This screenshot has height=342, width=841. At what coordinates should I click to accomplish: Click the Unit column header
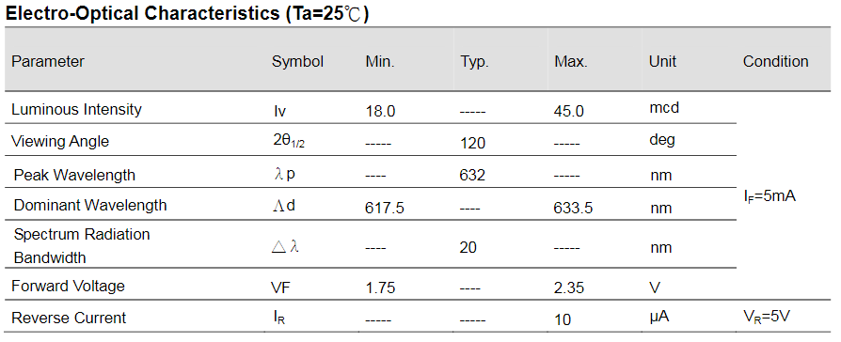point(662,62)
